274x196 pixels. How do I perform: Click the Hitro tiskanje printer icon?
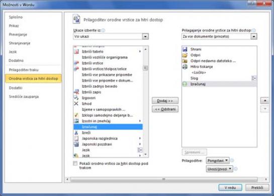tap(185, 66)
